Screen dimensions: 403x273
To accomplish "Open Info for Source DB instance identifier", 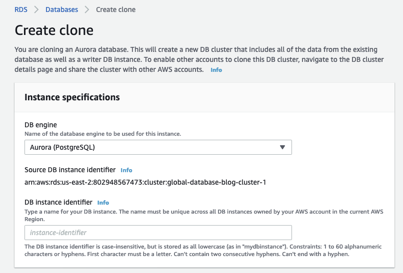I will click(x=126, y=170).
